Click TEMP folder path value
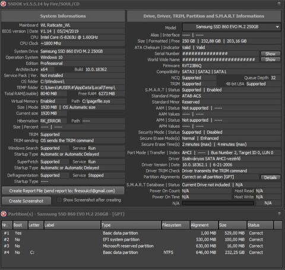The height and width of the screenshot is (270, 285). [78, 88]
